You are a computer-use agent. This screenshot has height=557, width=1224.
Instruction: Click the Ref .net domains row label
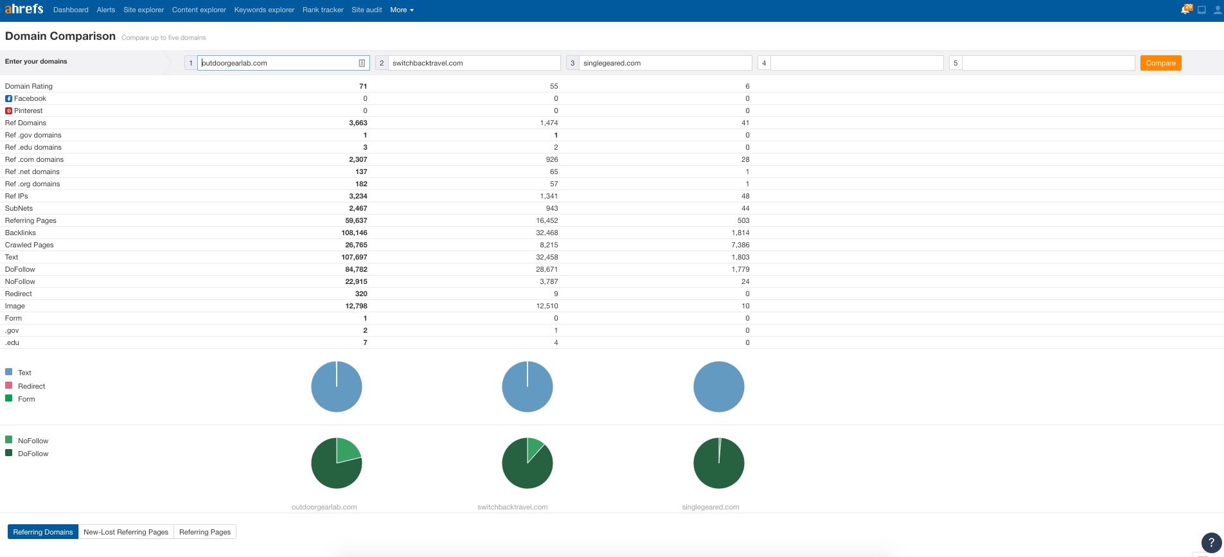[32, 172]
